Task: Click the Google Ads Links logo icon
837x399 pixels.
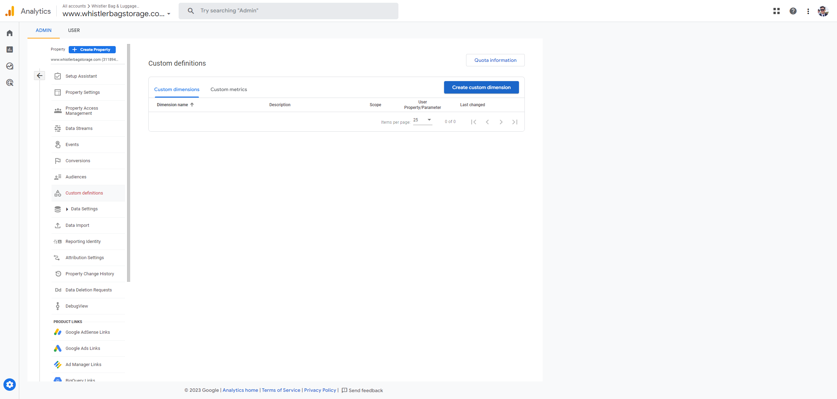Action: 58,348
